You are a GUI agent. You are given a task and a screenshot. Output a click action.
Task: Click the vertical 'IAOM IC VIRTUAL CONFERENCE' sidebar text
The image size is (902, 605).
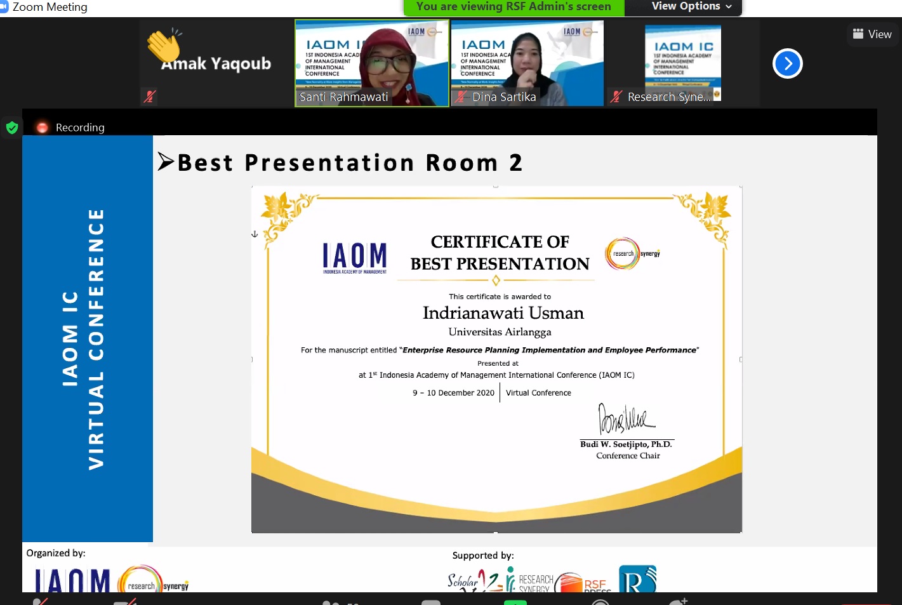pos(83,339)
